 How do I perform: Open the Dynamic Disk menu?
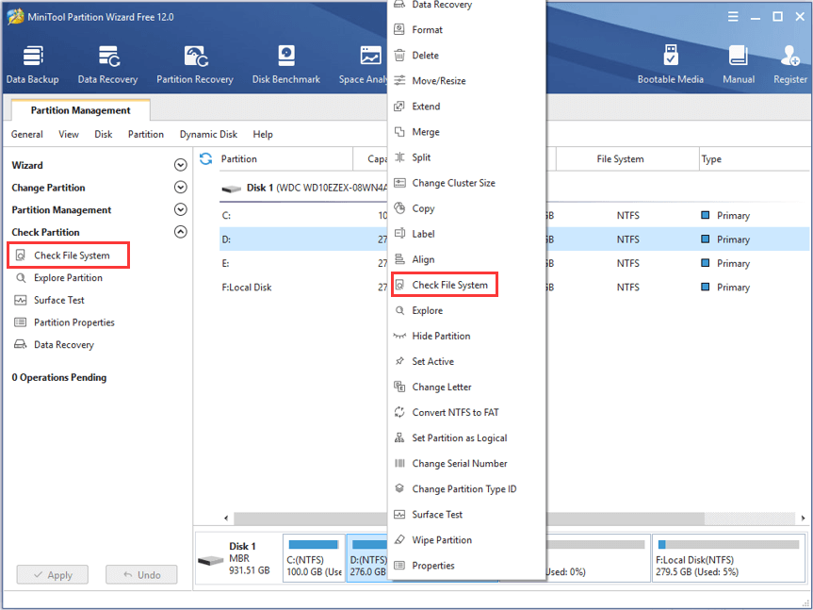coord(208,134)
